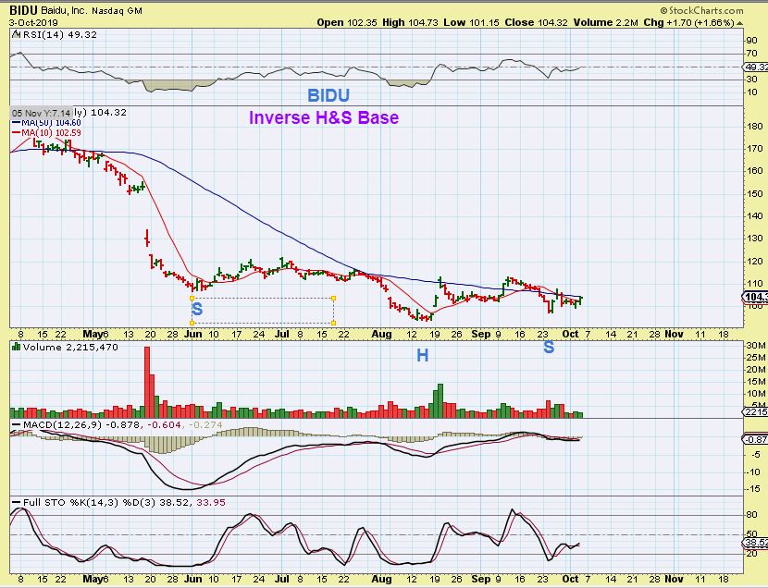The width and height of the screenshot is (768, 588).
Task: Select the BIDU ticker symbol in header
Action: [x=24, y=10]
